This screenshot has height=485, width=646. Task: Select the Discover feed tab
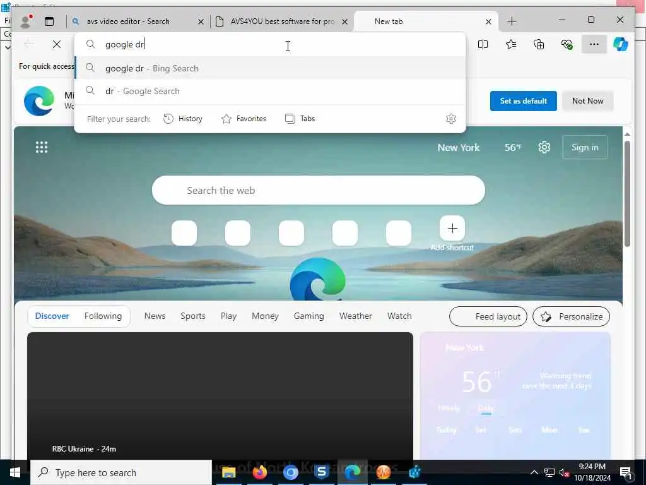(52, 316)
